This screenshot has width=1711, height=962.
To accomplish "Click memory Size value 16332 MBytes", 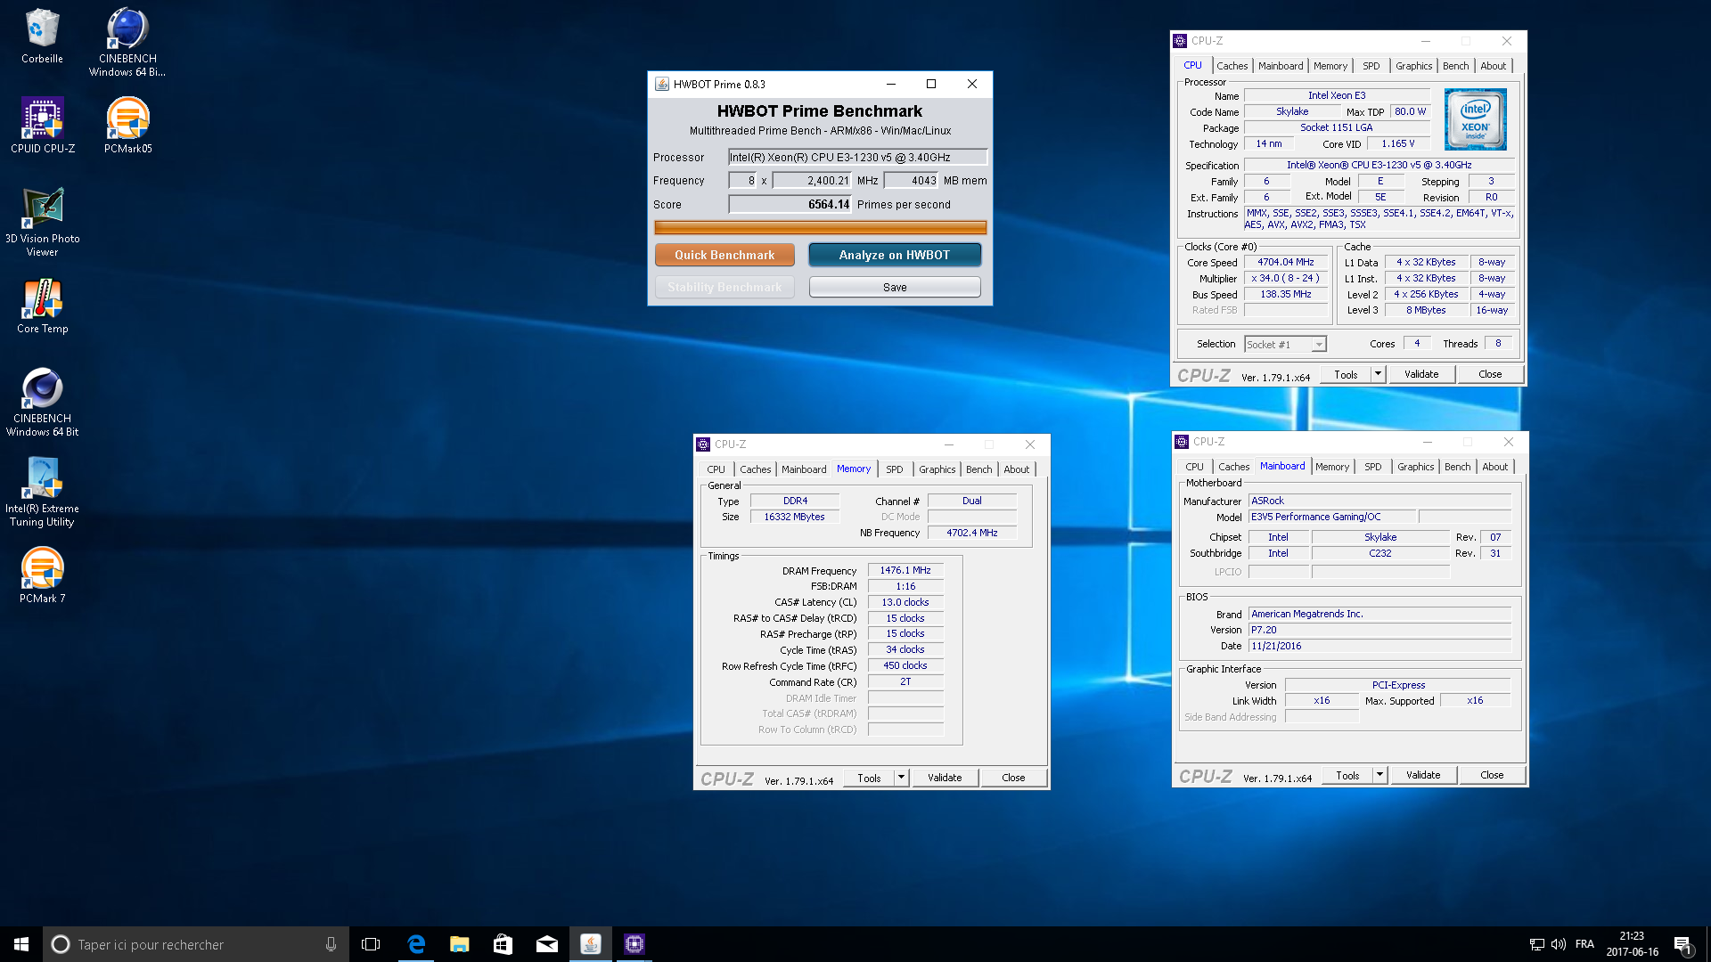I will pyautogui.click(x=795, y=517).
